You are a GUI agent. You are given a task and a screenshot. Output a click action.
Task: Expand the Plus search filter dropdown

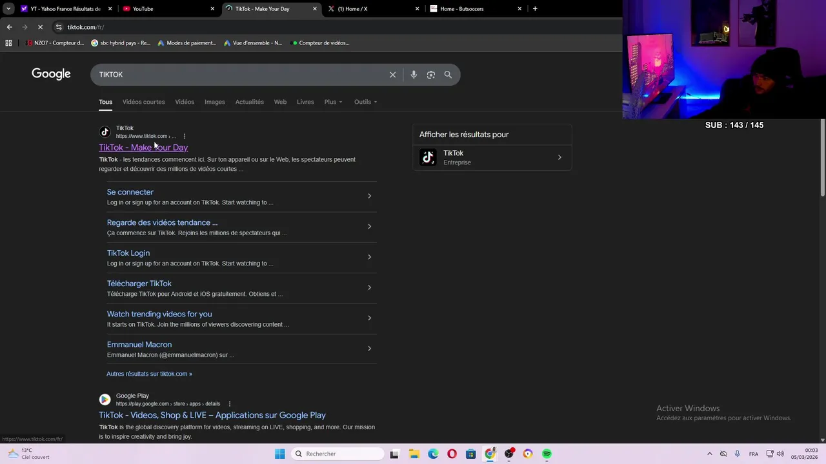tap(333, 102)
